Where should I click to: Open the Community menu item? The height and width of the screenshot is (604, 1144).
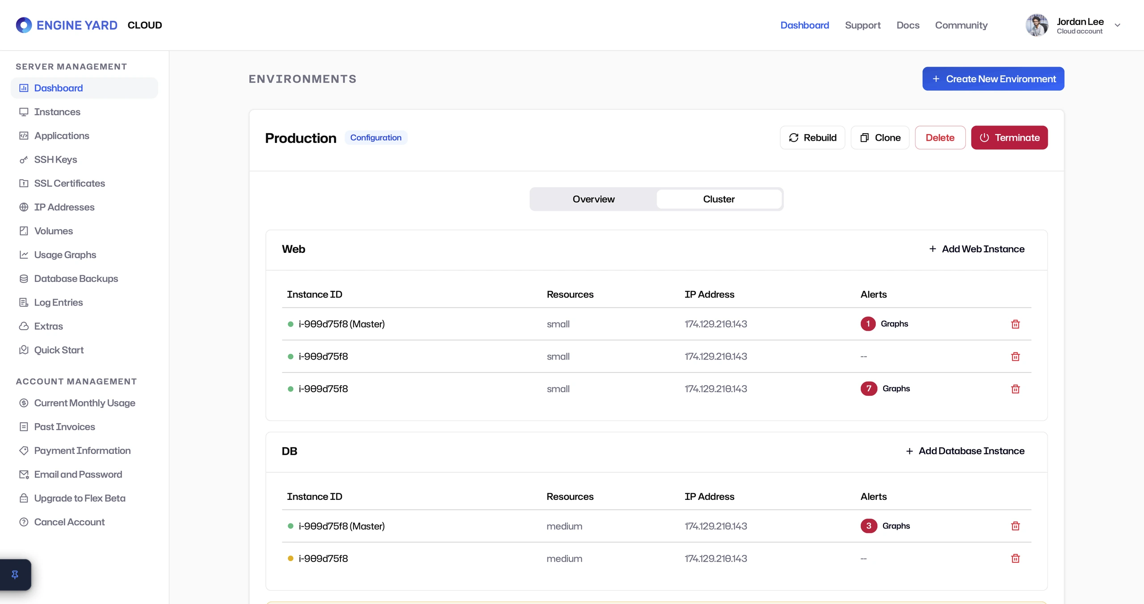pyautogui.click(x=961, y=25)
